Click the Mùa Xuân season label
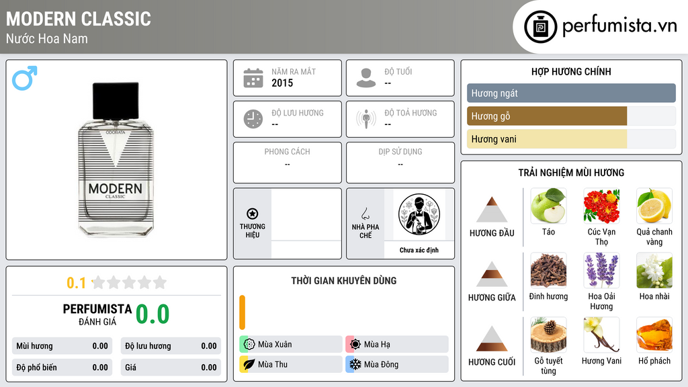The width and height of the screenshot is (688, 387). click(x=275, y=345)
